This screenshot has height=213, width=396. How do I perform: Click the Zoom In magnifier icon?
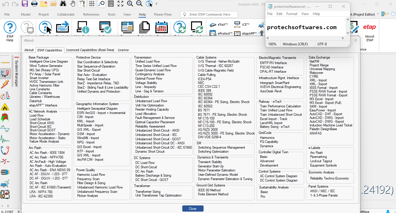(x=130, y=4)
